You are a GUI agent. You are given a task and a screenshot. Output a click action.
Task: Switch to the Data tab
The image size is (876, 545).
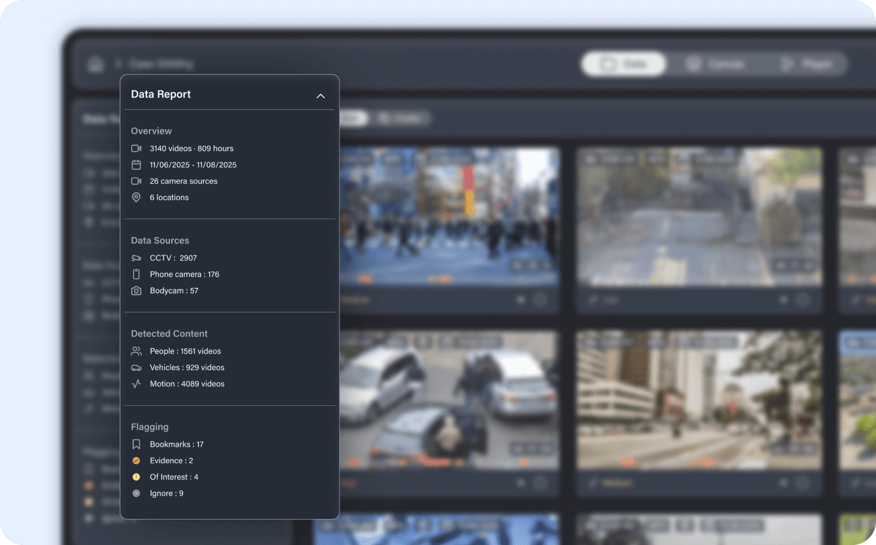coord(624,64)
